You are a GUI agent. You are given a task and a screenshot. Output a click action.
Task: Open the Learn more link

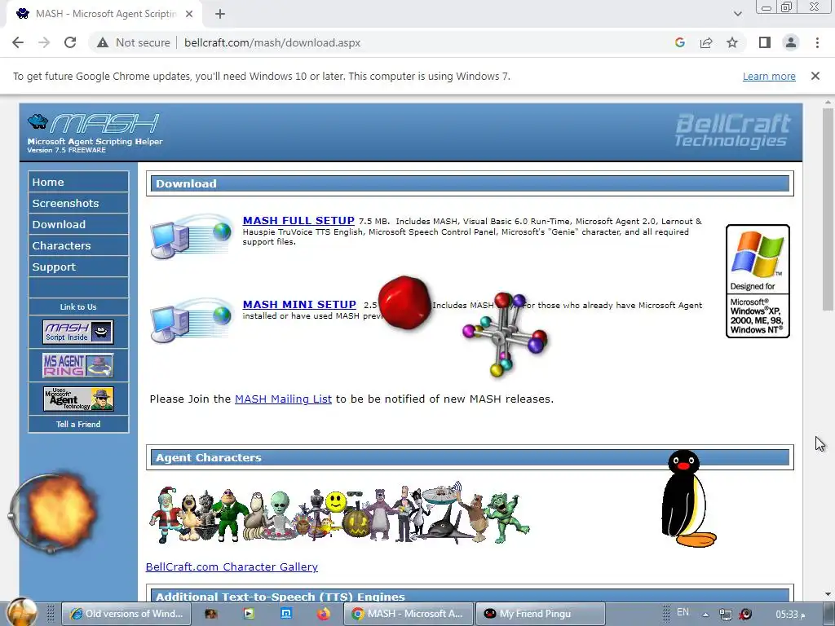point(769,76)
